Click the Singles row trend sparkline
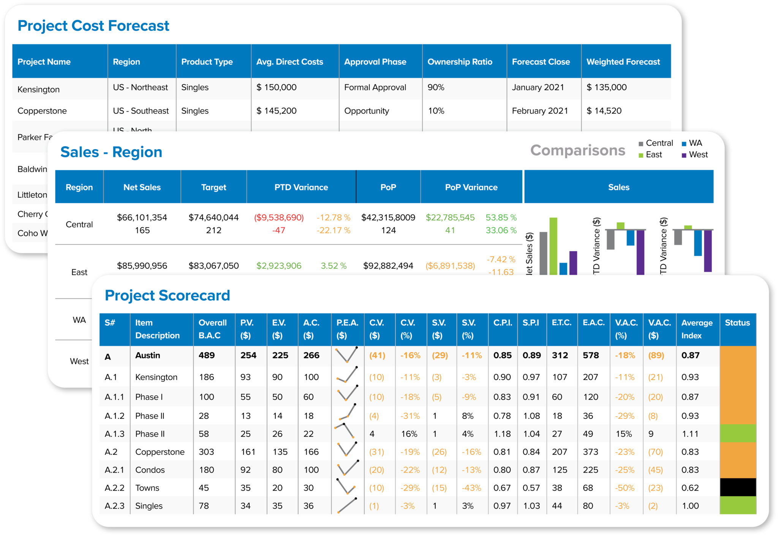 [x=346, y=505]
